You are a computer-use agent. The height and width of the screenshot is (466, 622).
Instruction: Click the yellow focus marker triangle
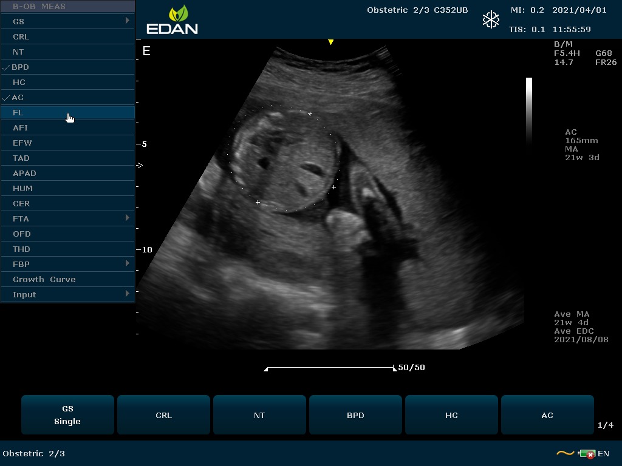(x=330, y=42)
